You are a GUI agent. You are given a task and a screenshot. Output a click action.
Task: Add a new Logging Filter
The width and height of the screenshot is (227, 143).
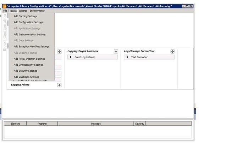point(59,85)
